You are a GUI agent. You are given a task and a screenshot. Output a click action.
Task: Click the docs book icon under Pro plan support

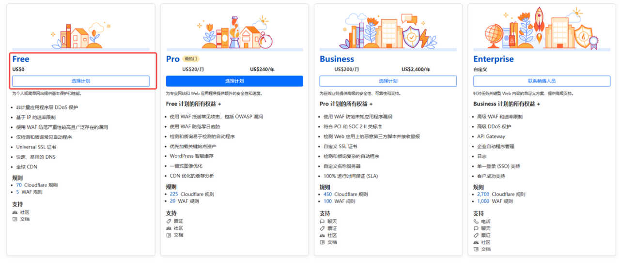point(169,235)
